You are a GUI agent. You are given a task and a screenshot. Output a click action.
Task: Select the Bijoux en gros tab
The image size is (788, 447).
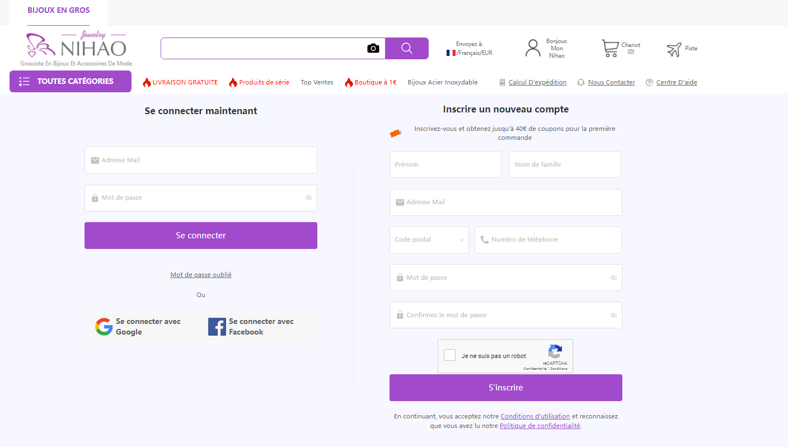coord(59,10)
